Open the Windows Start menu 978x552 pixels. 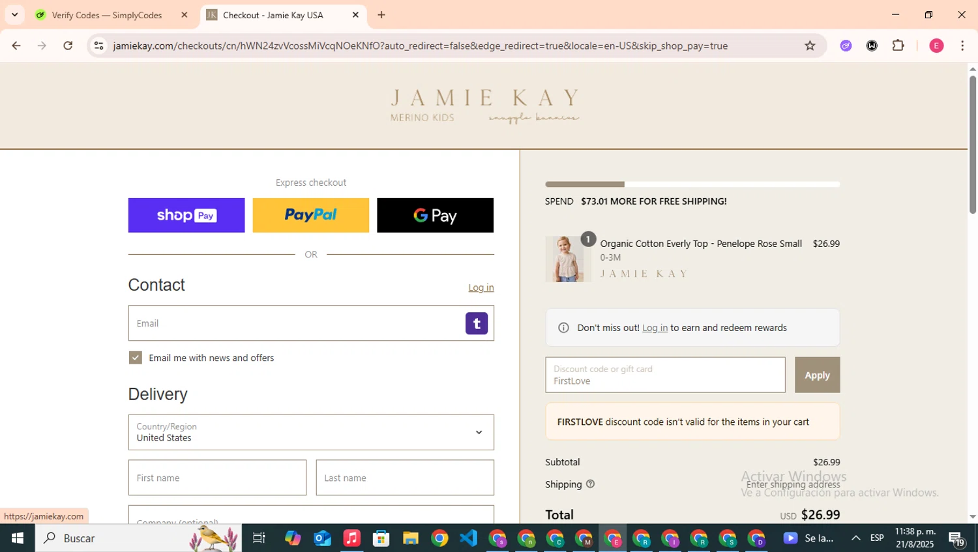point(18,538)
